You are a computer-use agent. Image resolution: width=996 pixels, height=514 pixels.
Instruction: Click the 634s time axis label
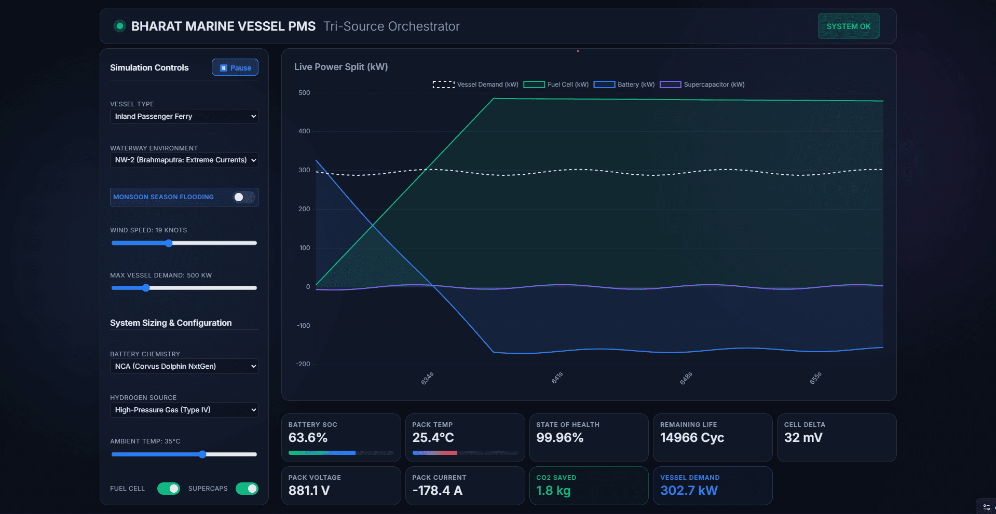click(x=427, y=379)
